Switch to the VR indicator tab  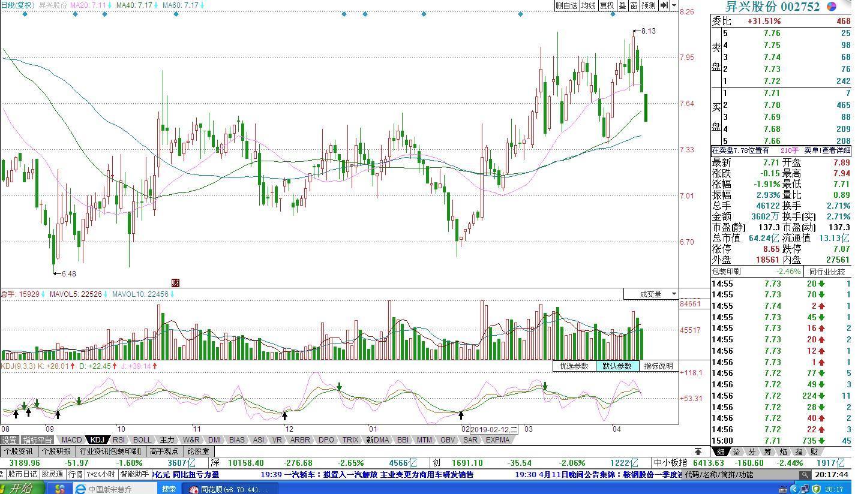(x=277, y=440)
